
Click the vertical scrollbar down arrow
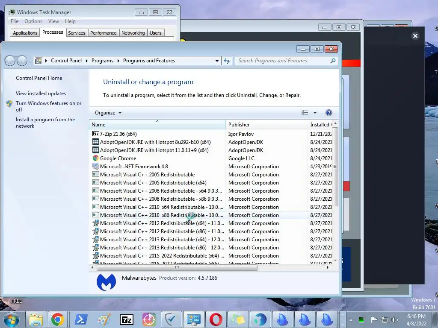(x=335, y=261)
